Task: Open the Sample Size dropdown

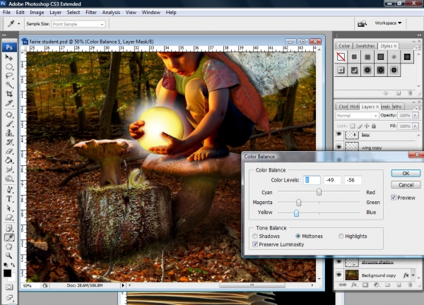Action: (78, 24)
